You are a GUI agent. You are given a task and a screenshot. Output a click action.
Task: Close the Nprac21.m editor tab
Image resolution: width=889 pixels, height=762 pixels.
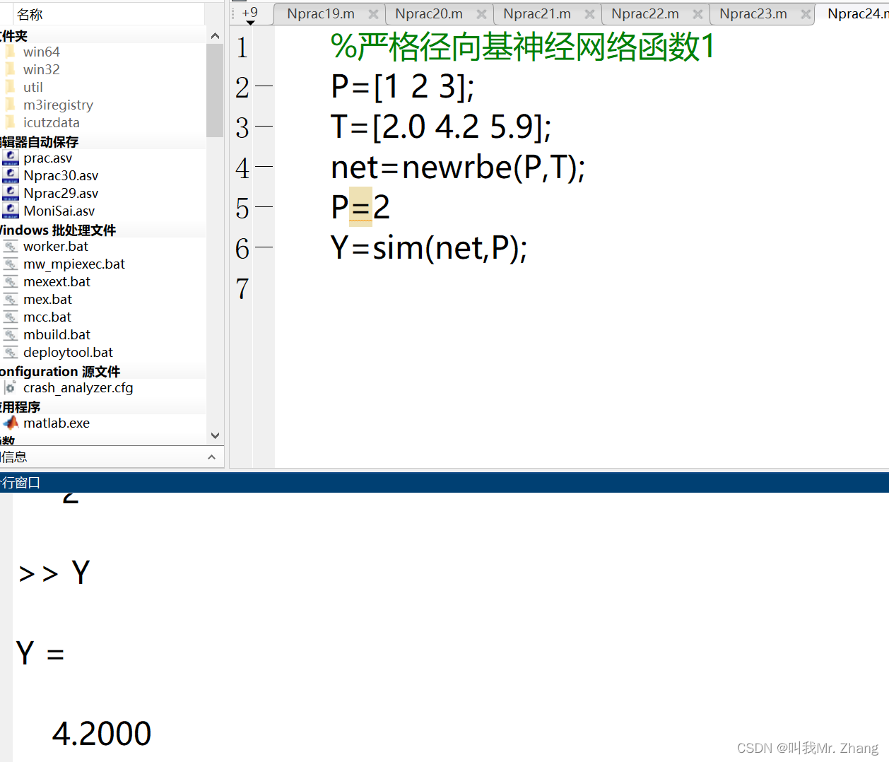[589, 13]
